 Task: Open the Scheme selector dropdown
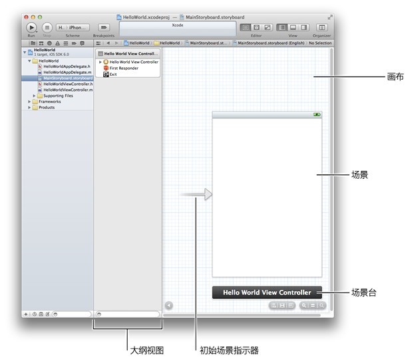(x=72, y=27)
